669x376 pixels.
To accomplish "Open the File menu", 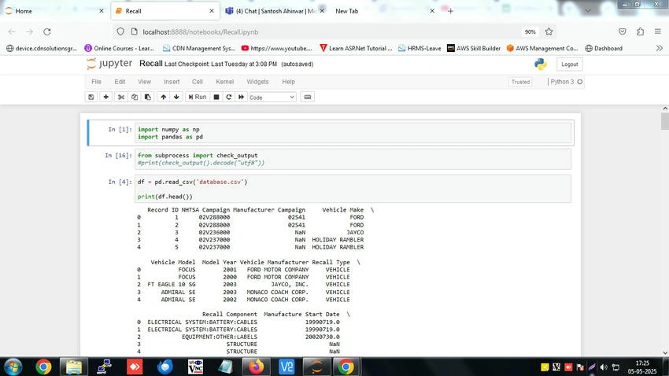I will (97, 82).
